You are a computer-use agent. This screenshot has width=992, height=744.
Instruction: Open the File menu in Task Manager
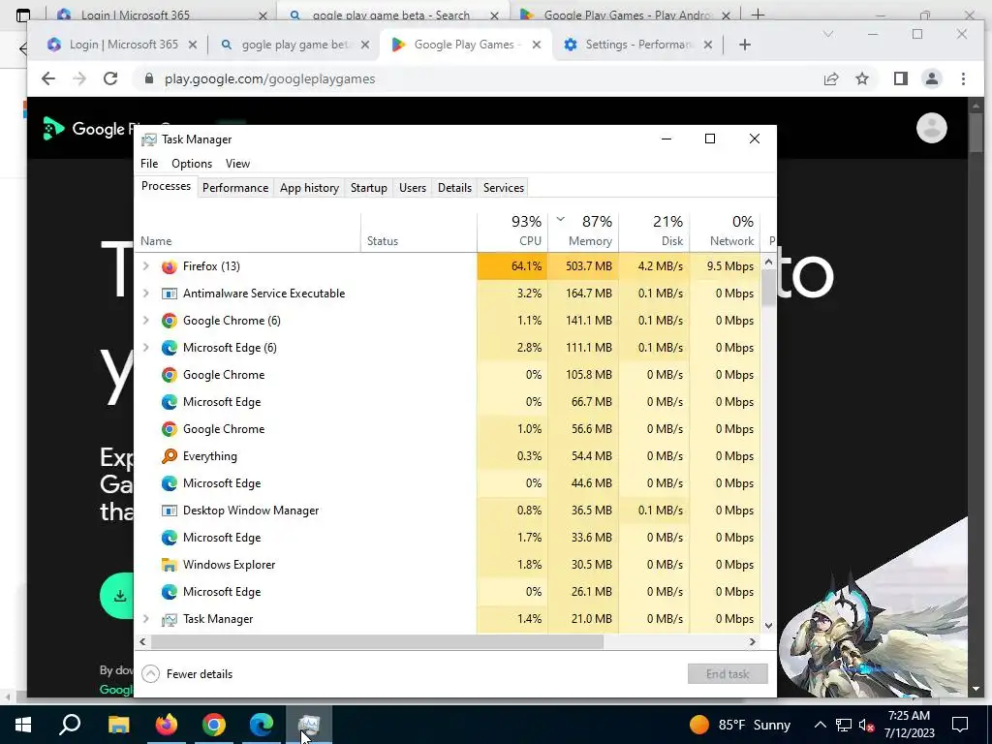pyautogui.click(x=149, y=164)
